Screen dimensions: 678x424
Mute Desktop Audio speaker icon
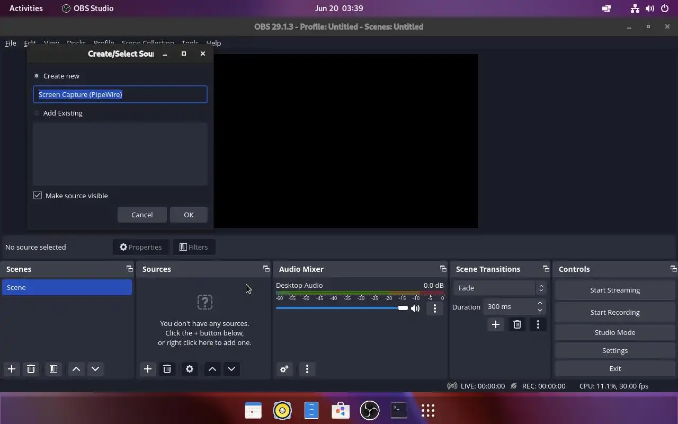pos(415,308)
